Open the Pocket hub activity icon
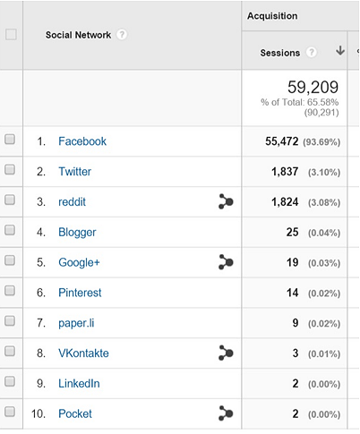This screenshot has width=360, height=434. (226, 413)
